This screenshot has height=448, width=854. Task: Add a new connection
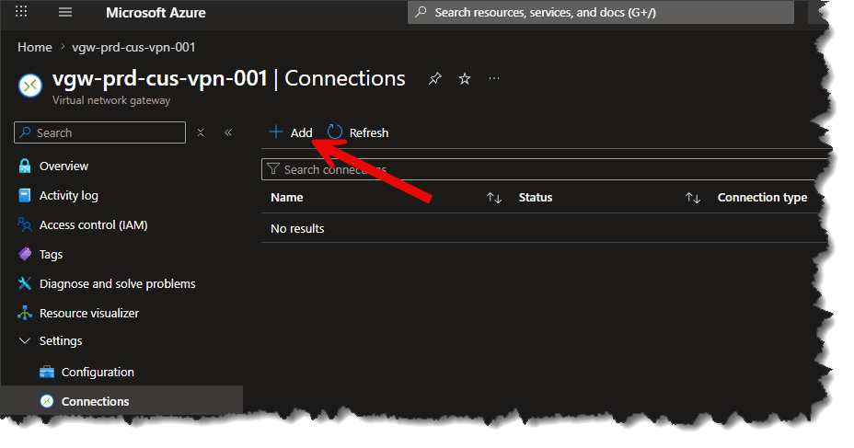point(291,132)
